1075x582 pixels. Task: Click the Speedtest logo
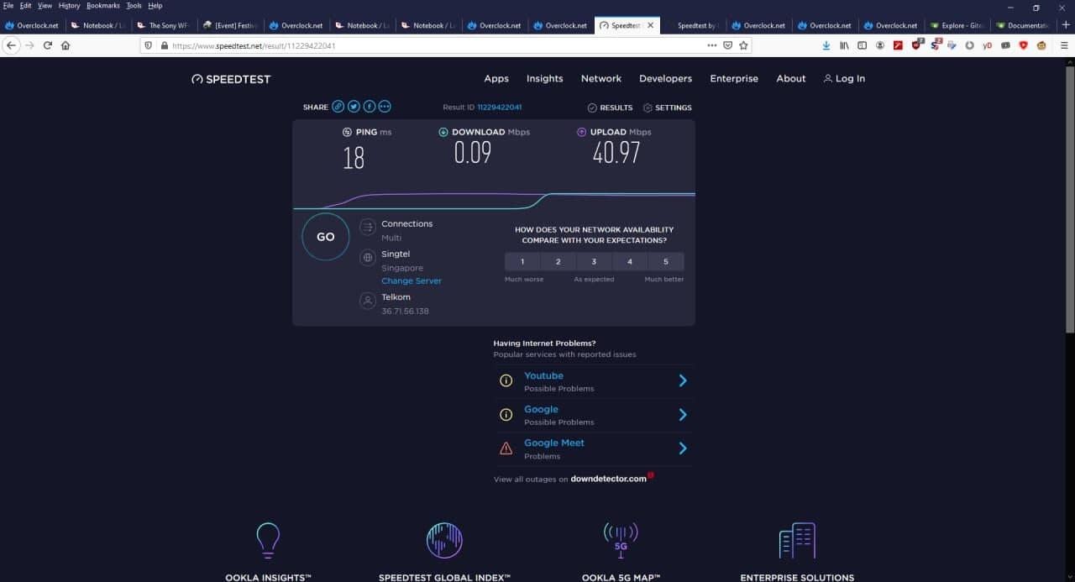231,79
